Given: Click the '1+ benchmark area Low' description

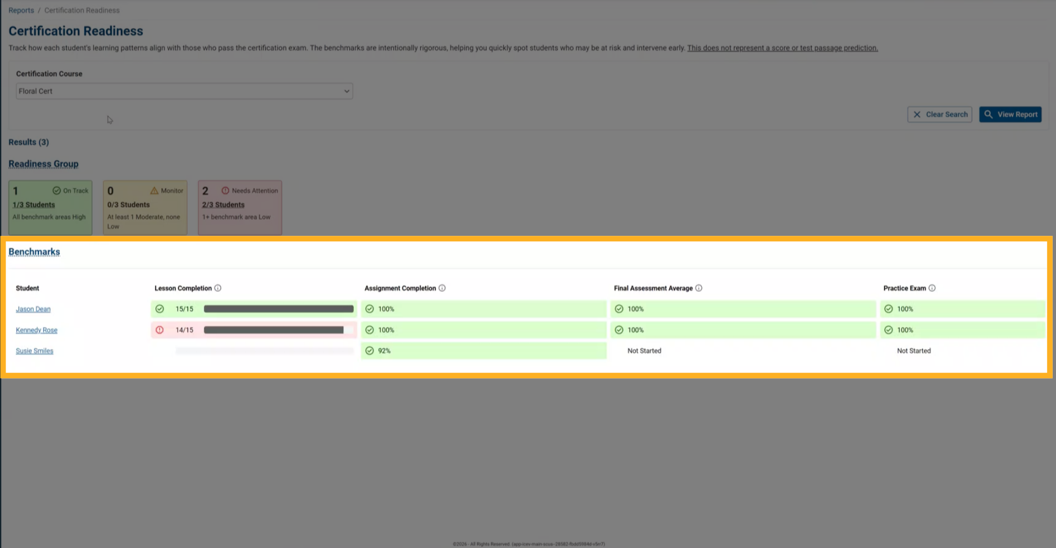Looking at the screenshot, I should pyautogui.click(x=237, y=217).
